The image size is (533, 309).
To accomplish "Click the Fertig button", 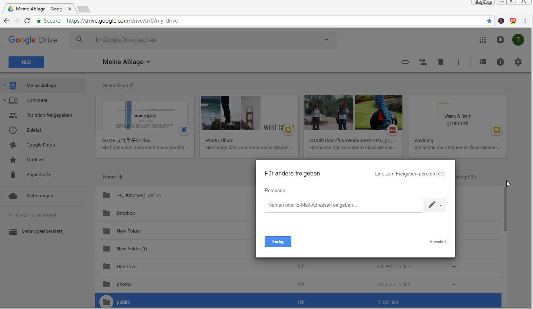I will pyautogui.click(x=278, y=241).
